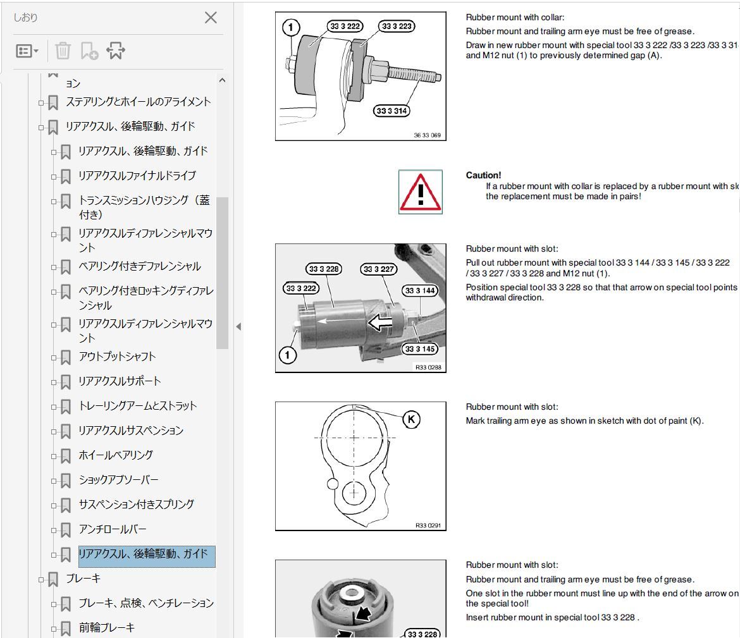Close the しおり bookmarks panel
The width and height of the screenshot is (740, 638).
(211, 18)
